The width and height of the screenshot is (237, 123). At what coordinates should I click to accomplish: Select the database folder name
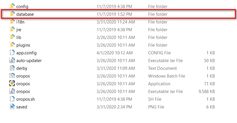[x=25, y=14]
